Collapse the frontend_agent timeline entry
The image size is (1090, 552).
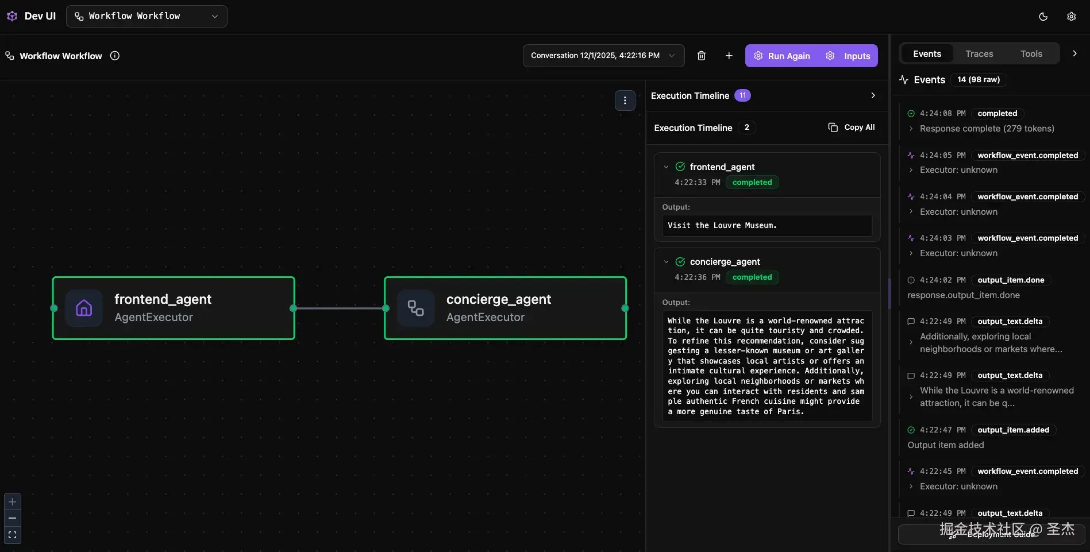666,167
